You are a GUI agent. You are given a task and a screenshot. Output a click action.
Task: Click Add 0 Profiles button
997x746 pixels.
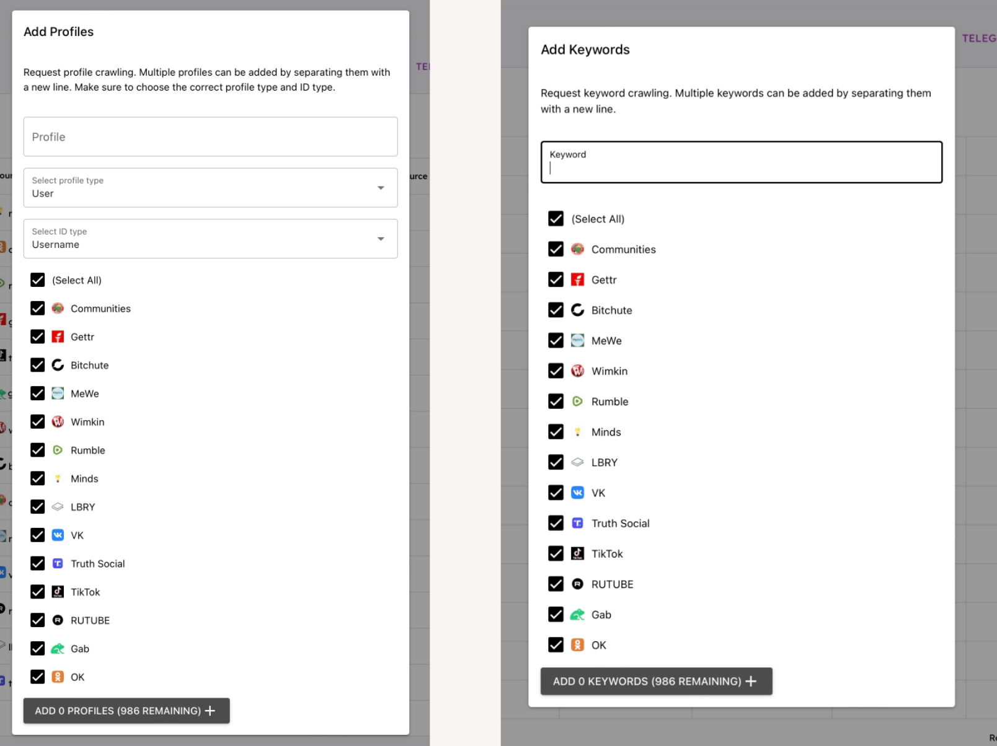click(x=126, y=711)
